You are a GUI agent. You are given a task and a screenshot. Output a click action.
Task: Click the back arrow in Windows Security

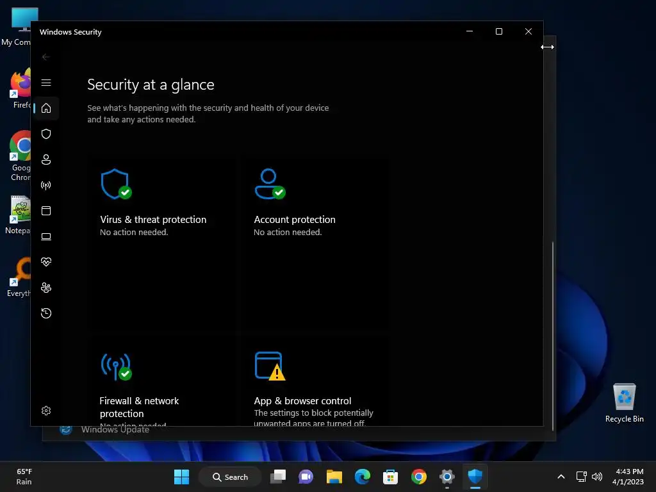tap(46, 57)
